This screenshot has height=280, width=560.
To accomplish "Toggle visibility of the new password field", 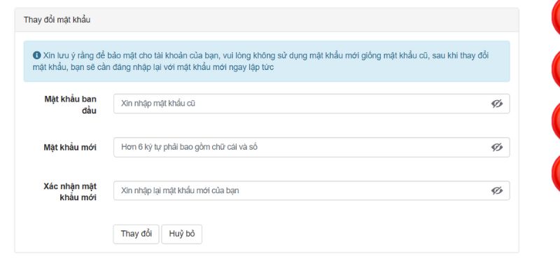I will 497,148.
